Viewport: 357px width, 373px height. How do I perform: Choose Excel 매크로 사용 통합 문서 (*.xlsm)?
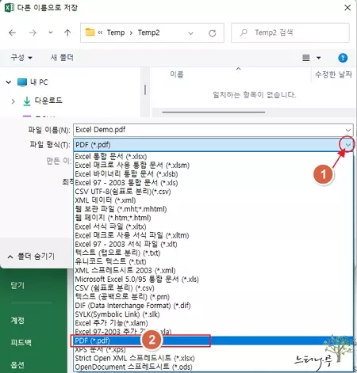click(213, 166)
